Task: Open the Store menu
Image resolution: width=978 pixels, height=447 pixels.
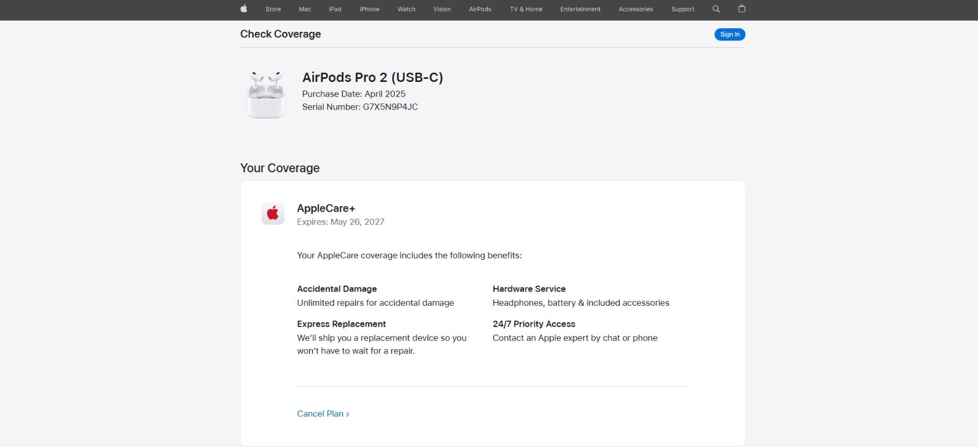Action: pyautogui.click(x=273, y=9)
